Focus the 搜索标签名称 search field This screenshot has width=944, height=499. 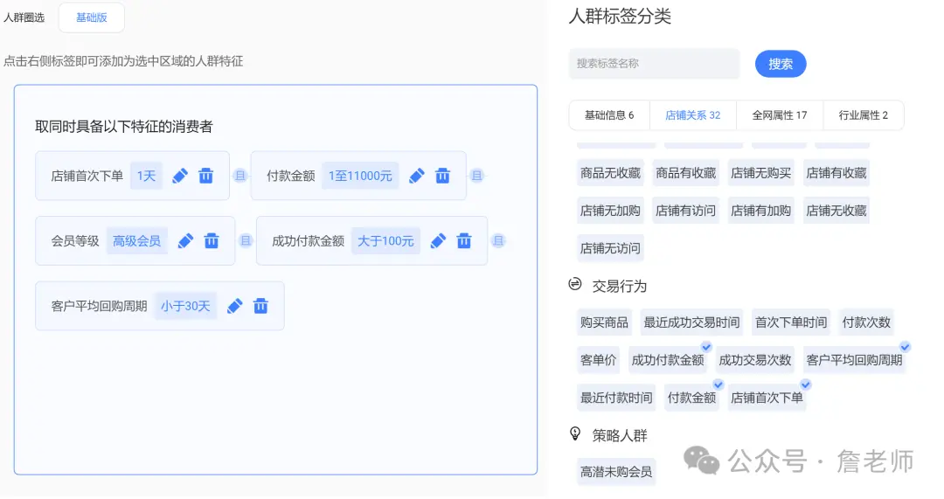tap(654, 64)
